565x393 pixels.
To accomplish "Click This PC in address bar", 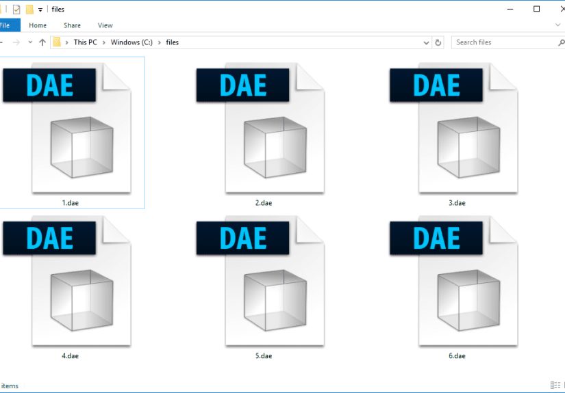I will (86, 42).
